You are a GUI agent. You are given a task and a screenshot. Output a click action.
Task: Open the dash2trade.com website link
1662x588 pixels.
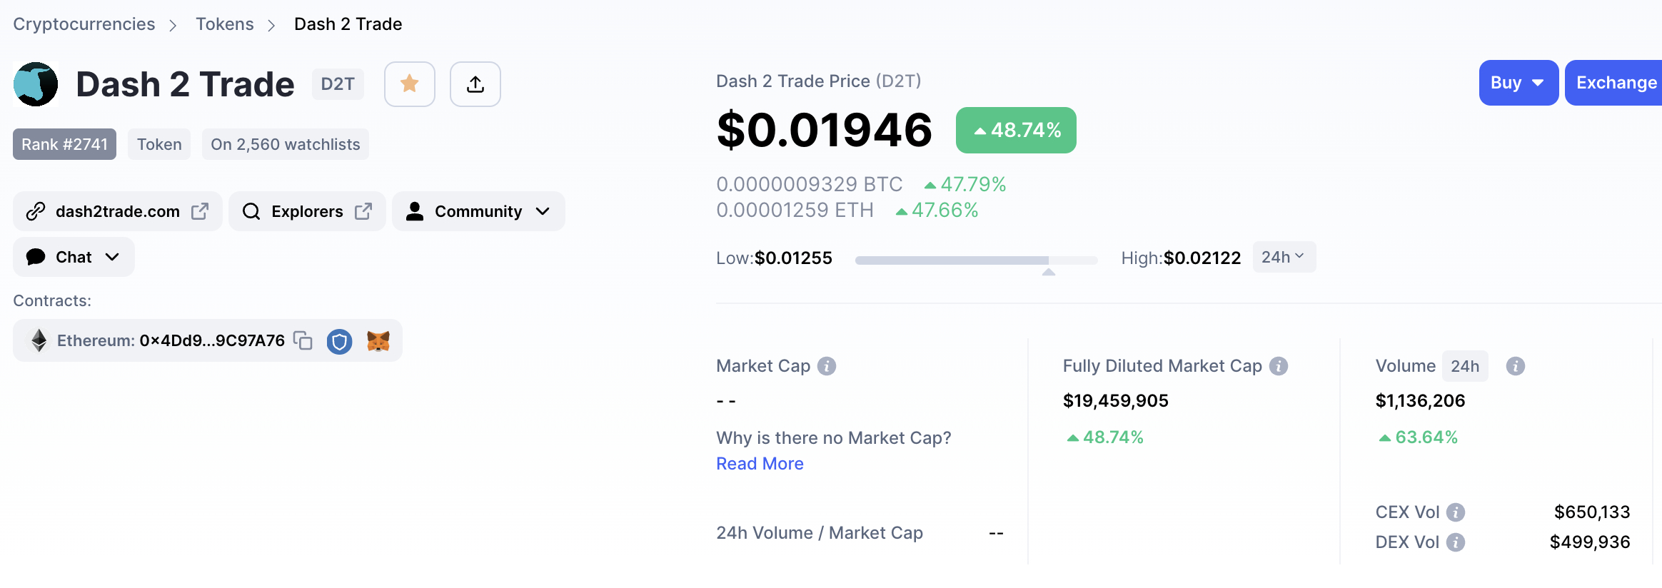coord(118,211)
